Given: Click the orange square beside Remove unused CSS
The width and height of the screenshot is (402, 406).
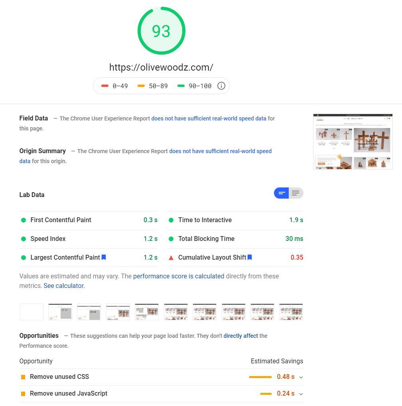Looking at the screenshot, I should tap(23, 376).
